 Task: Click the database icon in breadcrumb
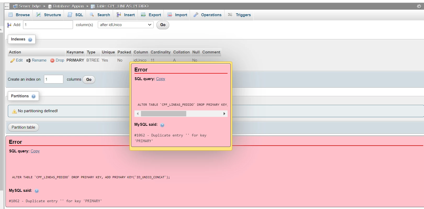[50, 6]
